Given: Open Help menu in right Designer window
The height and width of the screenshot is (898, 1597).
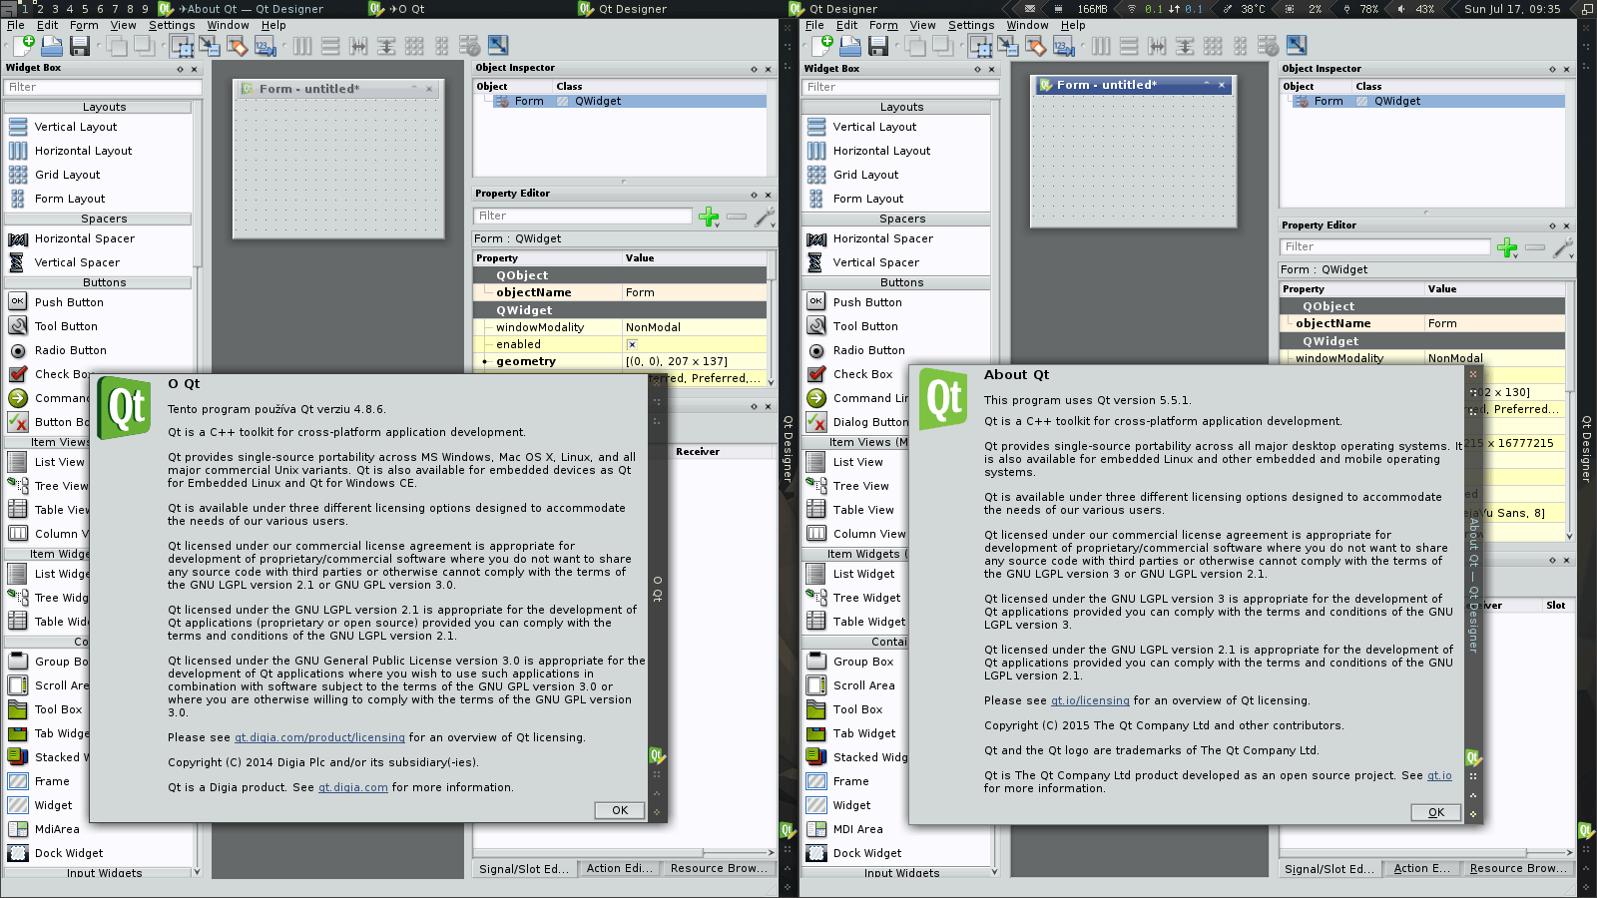Looking at the screenshot, I should coord(1073,25).
